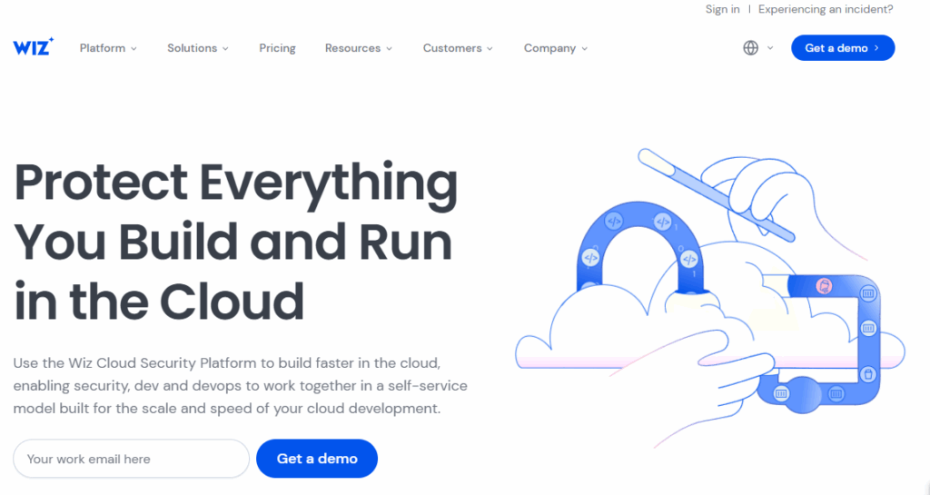
Task: Expand the Solutions chevron arrow
Action: (225, 49)
